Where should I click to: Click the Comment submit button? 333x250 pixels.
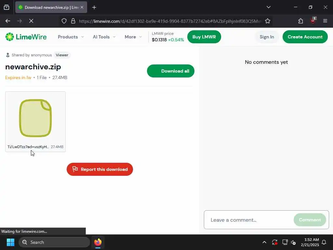point(310,220)
